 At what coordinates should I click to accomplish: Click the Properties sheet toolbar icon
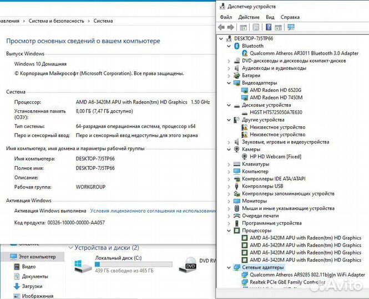(x=256, y=28)
